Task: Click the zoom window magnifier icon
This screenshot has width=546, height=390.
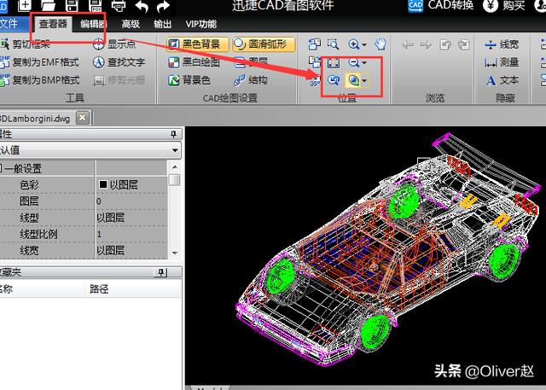Action: point(334,44)
